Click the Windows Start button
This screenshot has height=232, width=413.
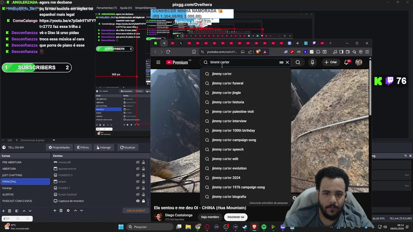121,227
